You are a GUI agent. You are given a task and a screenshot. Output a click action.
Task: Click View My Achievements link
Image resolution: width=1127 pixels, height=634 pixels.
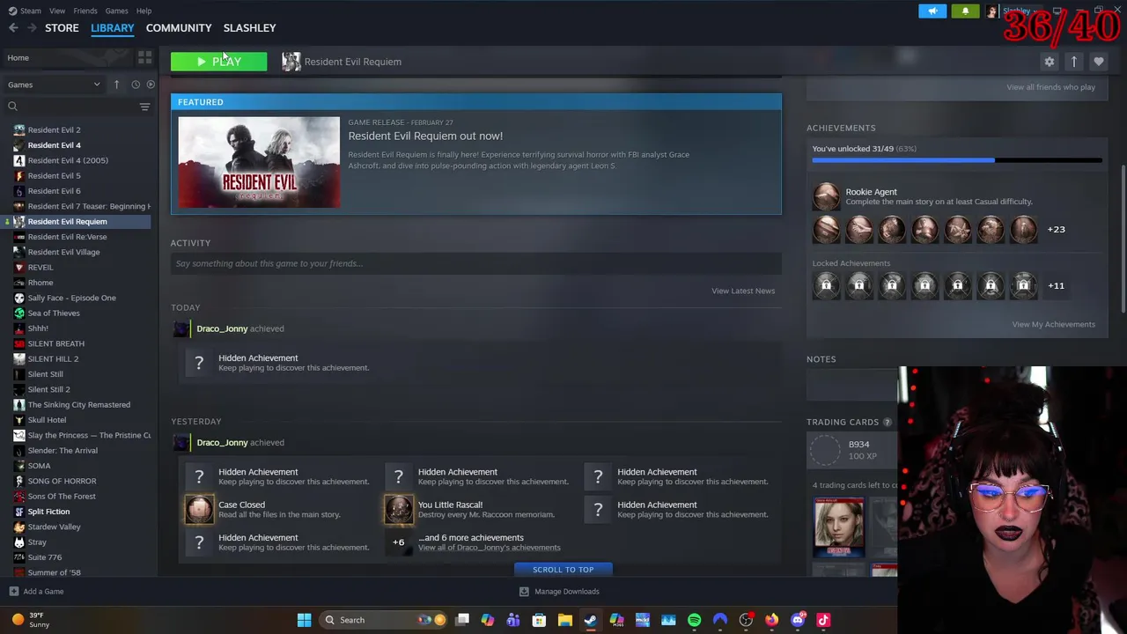point(1053,324)
